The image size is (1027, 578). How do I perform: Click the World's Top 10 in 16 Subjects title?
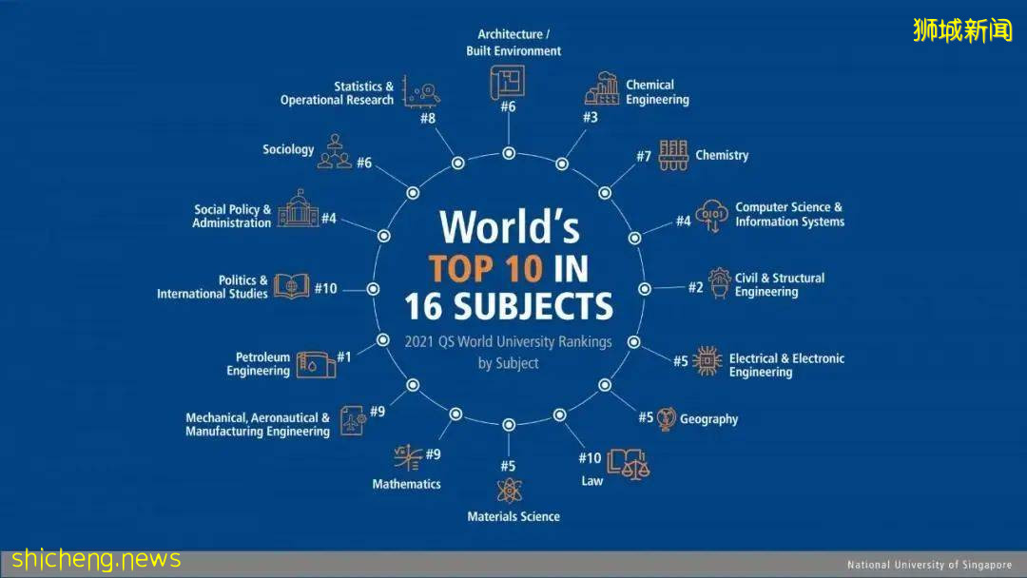pos(508,267)
